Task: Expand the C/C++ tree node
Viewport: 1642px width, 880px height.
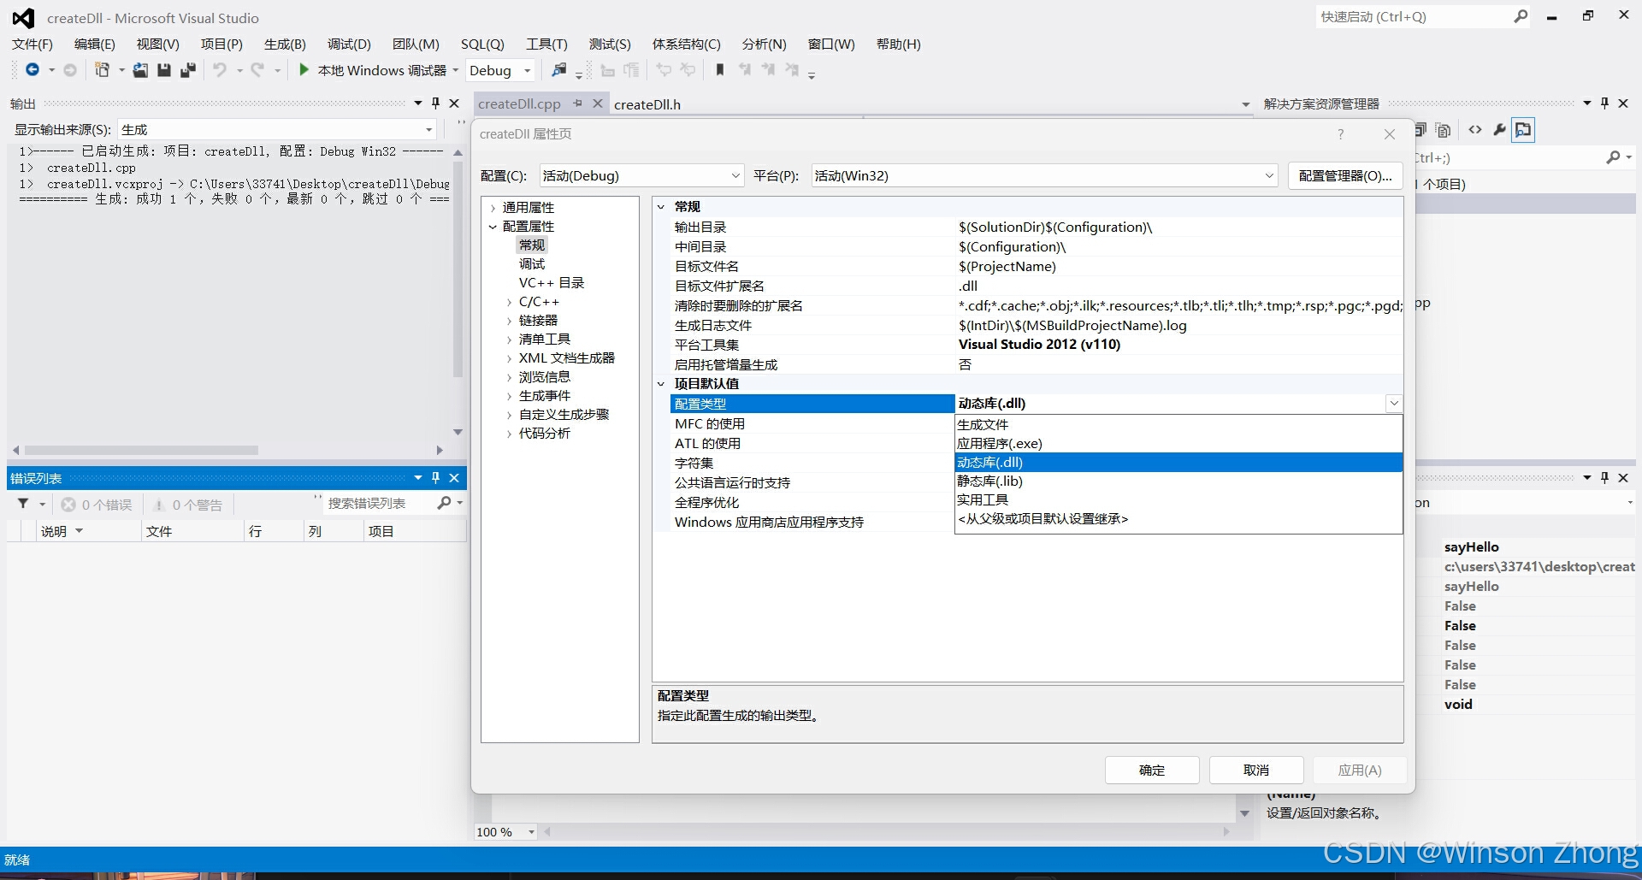Action: 509,301
